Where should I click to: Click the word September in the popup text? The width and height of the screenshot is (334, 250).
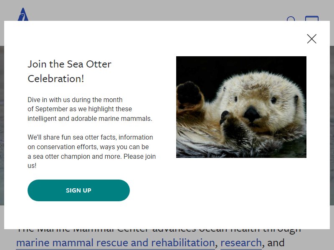pos(51,109)
